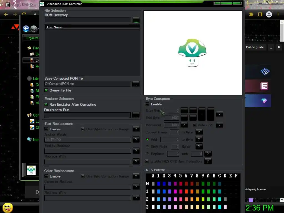Browse for the ROM Directory folder
Viewport: 284px width, 213px height.
[136, 20]
